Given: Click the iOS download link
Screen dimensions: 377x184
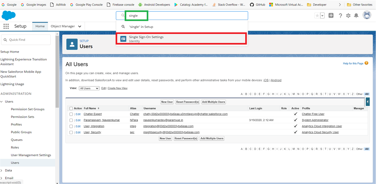Looking at the screenshot, I should point(266,80).
